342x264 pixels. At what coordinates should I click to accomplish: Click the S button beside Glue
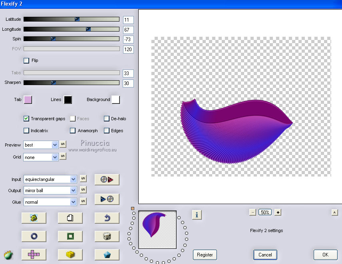coord(83,201)
